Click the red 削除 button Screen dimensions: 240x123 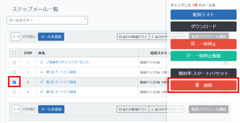pyautogui.click(x=203, y=85)
